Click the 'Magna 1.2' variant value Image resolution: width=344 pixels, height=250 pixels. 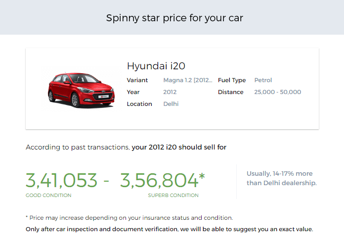tap(188, 80)
